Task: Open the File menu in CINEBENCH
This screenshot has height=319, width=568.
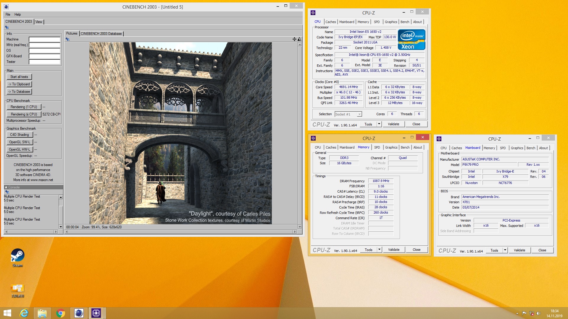Action: click(8, 14)
